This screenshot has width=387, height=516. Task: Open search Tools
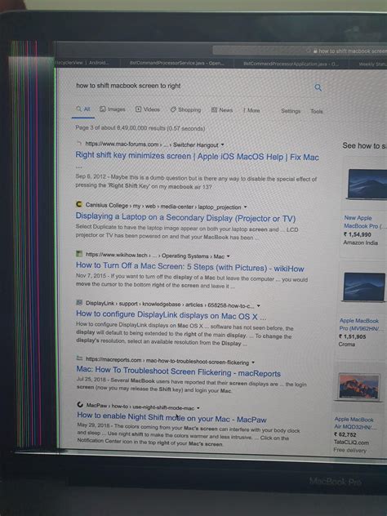pos(317,111)
